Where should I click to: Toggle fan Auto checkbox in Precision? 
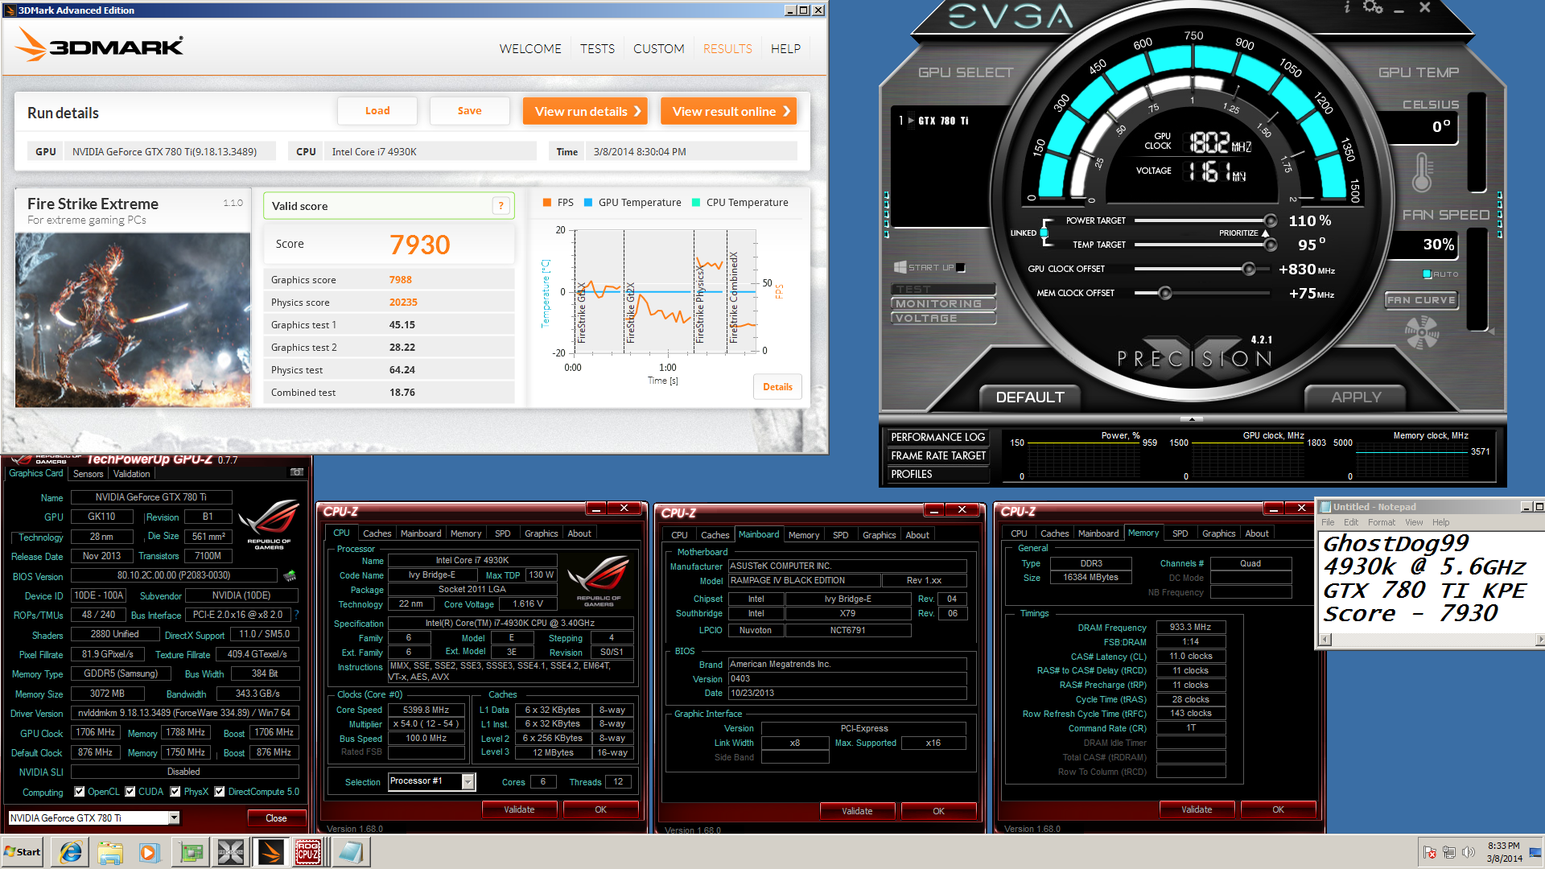[1428, 274]
